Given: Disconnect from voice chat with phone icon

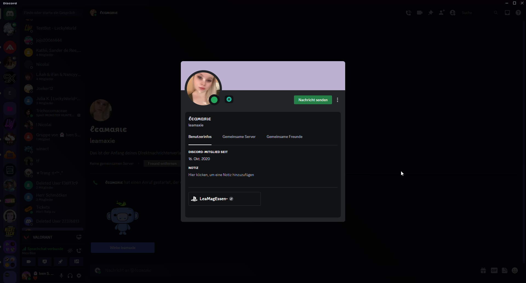Looking at the screenshot, I should [79, 250].
